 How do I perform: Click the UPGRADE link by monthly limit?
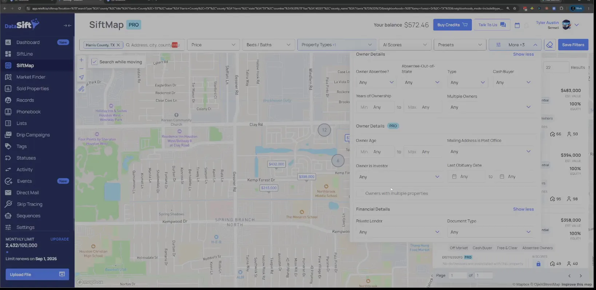click(x=60, y=239)
